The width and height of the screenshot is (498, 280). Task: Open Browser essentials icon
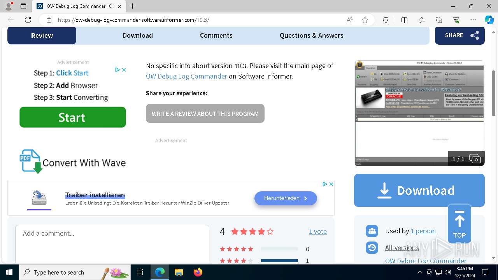(456, 20)
